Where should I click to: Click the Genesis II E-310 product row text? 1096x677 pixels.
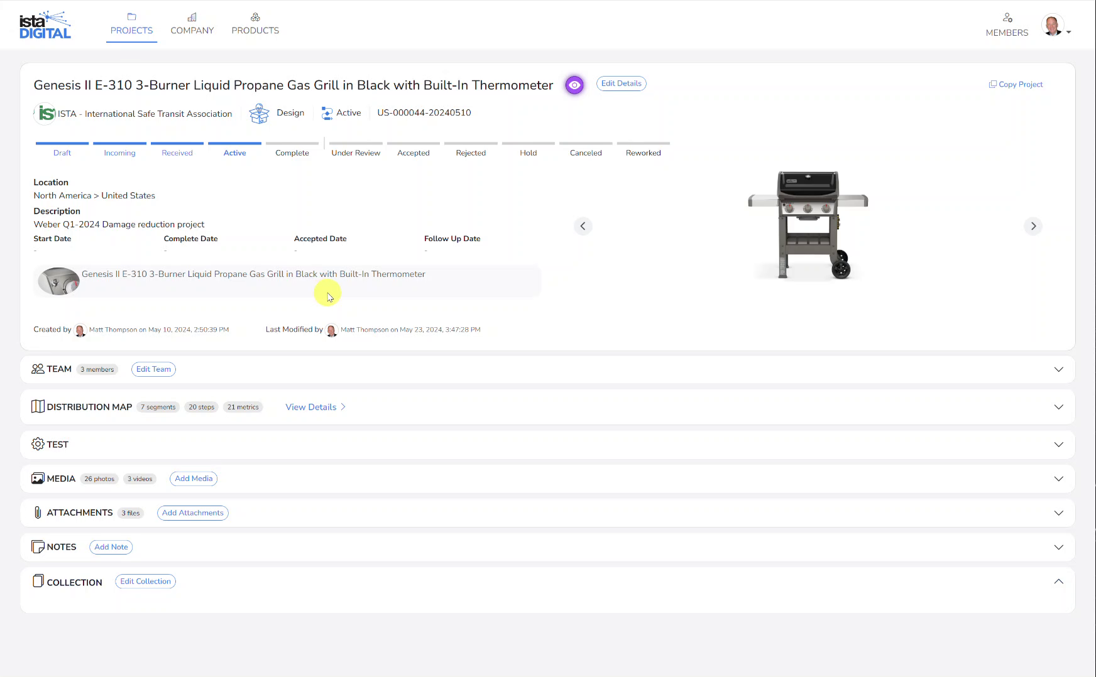pos(253,274)
